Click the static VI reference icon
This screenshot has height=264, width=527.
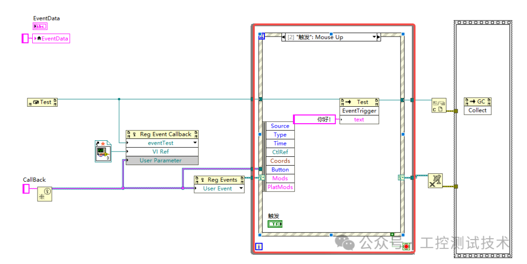click(103, 151)
